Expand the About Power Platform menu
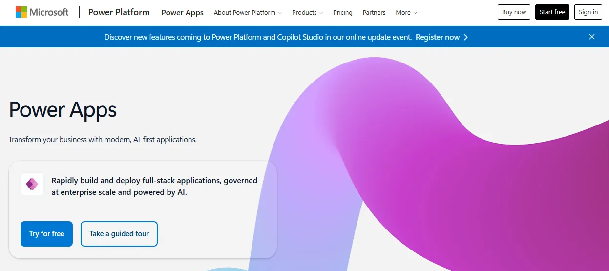 pyautogui.click(x=248, y=13)
